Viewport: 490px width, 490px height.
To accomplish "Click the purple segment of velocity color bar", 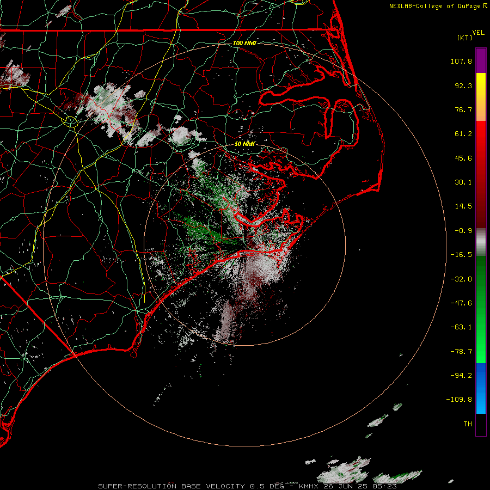I will click(x=481, y=61).
